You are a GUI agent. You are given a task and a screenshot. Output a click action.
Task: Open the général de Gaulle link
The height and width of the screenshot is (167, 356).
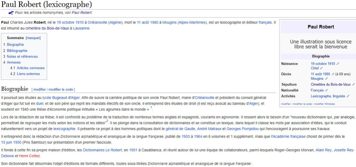pyautogui.click(x=180, y=129)
